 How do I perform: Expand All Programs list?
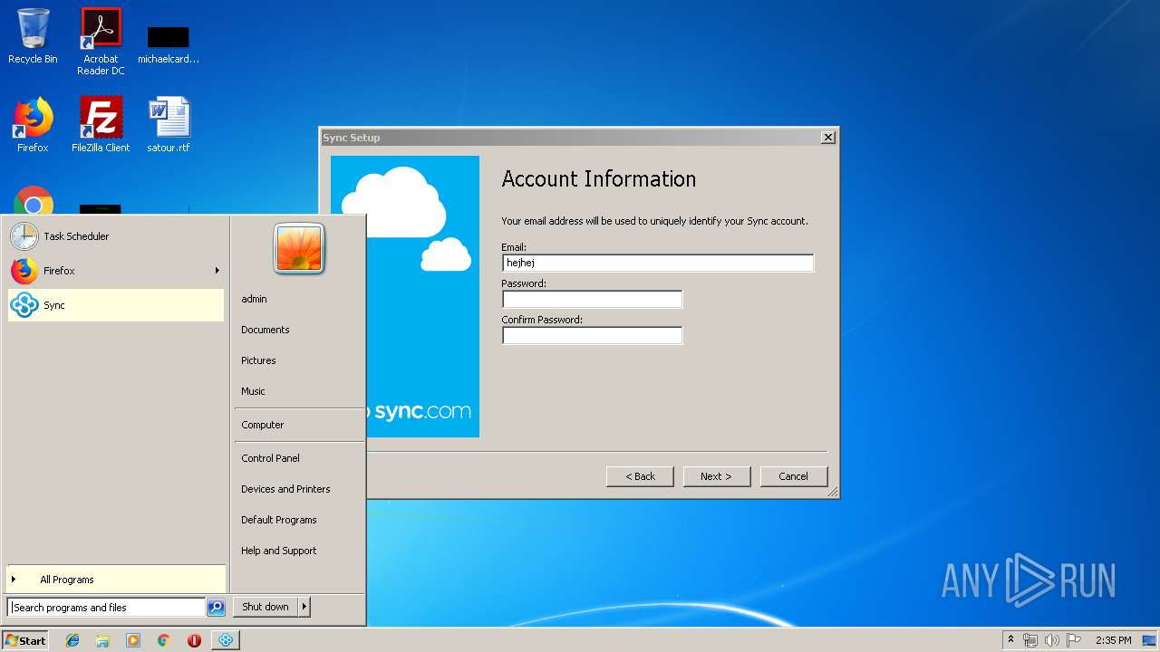click(x=116, y=580)
